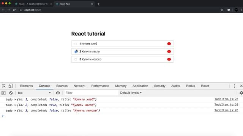Open the Memory panel
Image resolution: width=243 pixels, height=136 pixels.
(x=121, y=86)
